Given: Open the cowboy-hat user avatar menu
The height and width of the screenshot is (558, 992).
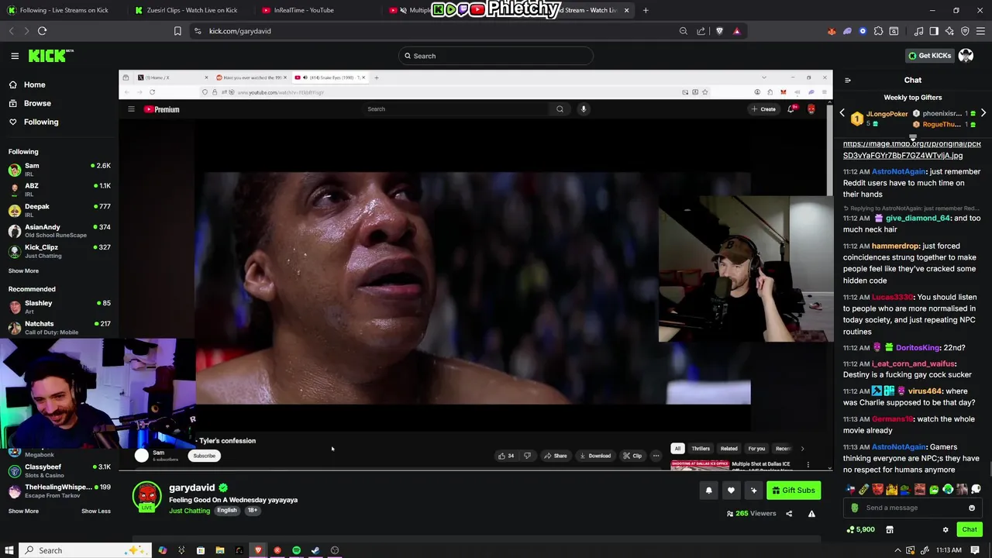Looking at the screenshot, I should (x=966, y=56).
